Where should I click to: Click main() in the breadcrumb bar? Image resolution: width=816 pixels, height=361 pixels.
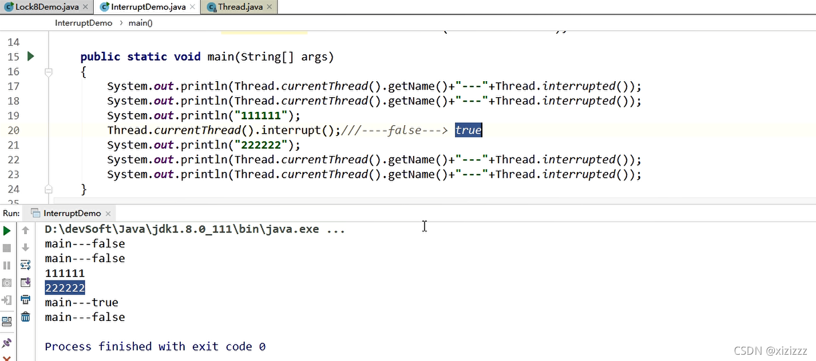point(140,23)
